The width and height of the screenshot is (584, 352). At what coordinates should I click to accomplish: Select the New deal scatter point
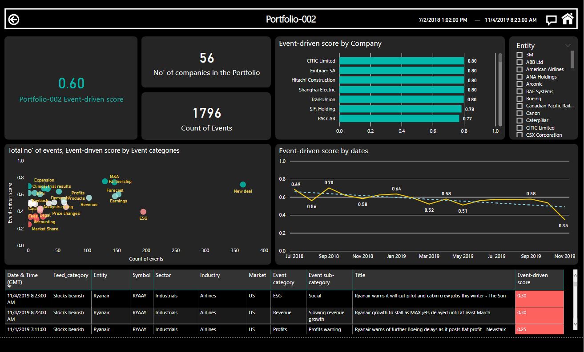(243, 185)
